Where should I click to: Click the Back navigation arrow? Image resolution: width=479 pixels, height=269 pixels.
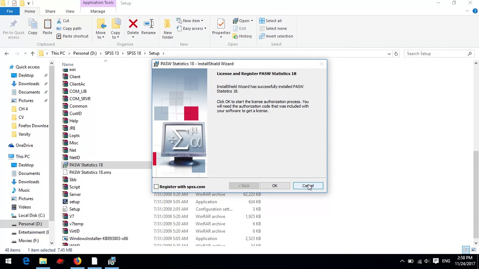7,53
